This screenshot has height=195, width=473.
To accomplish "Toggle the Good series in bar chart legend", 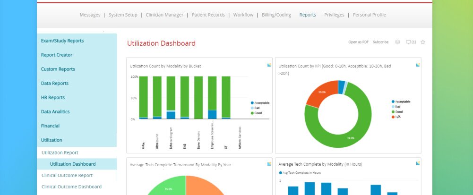I will click(x=258, y=113).
